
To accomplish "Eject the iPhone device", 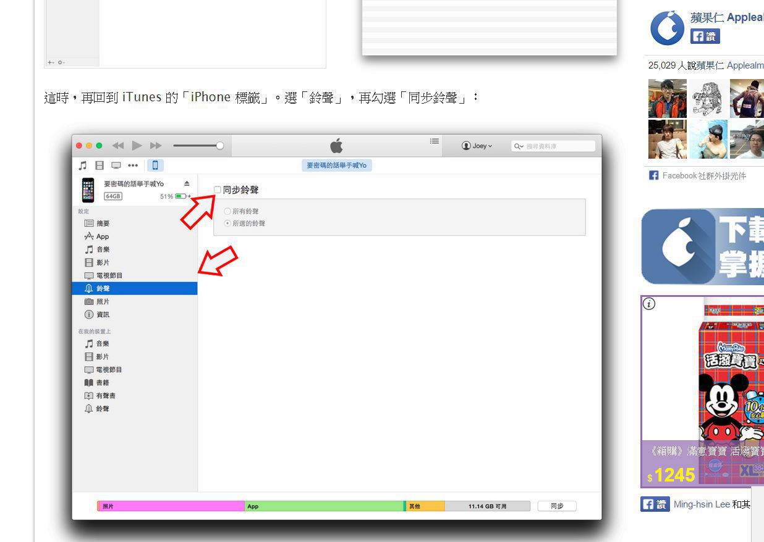I will 187,183.
